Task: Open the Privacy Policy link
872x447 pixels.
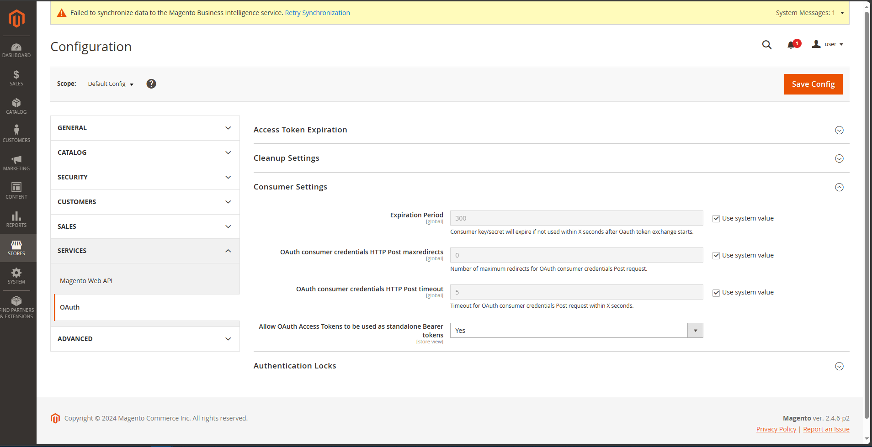Action: [776, 429]
